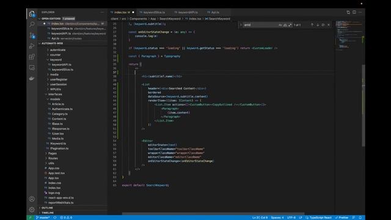Open errors and warnings count in status bar
The image size is (391, 220).
tap(66, 218)
